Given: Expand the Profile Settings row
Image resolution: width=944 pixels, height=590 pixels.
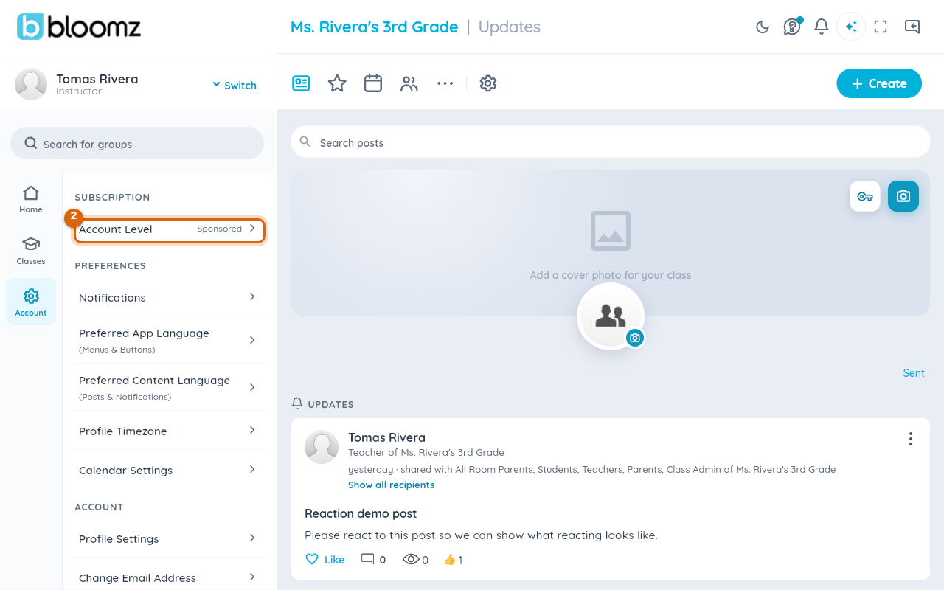Looking at the screenshot, I should click(x=168, y=538).
